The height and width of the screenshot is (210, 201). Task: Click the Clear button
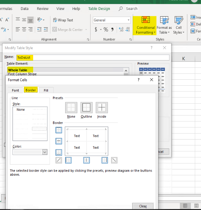pyautogui.click(x=143, y=206)
